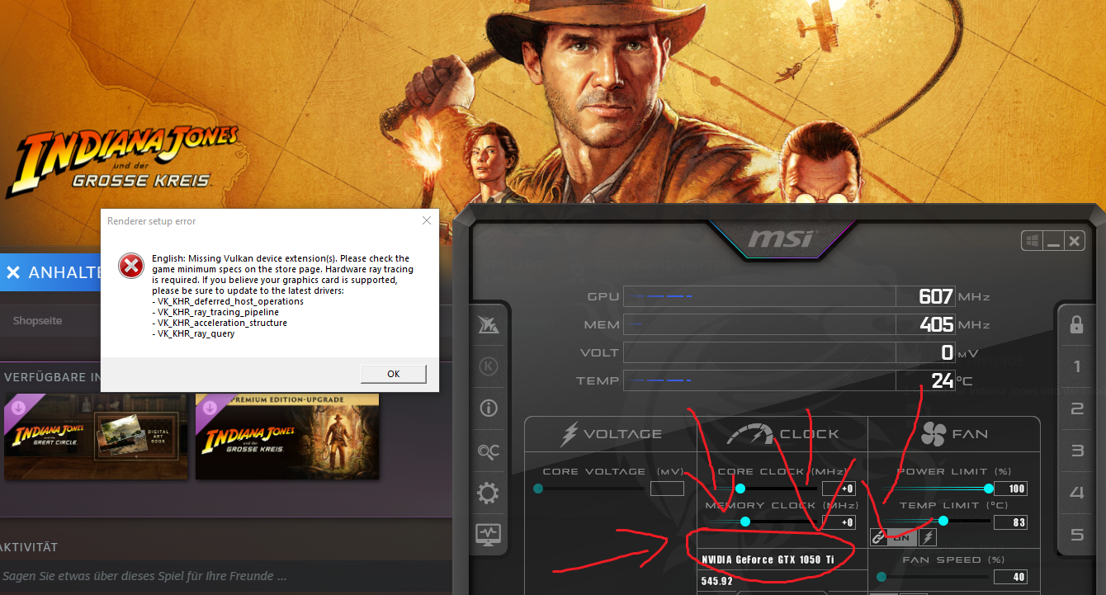Select Afterburner profile 1

1076,366
